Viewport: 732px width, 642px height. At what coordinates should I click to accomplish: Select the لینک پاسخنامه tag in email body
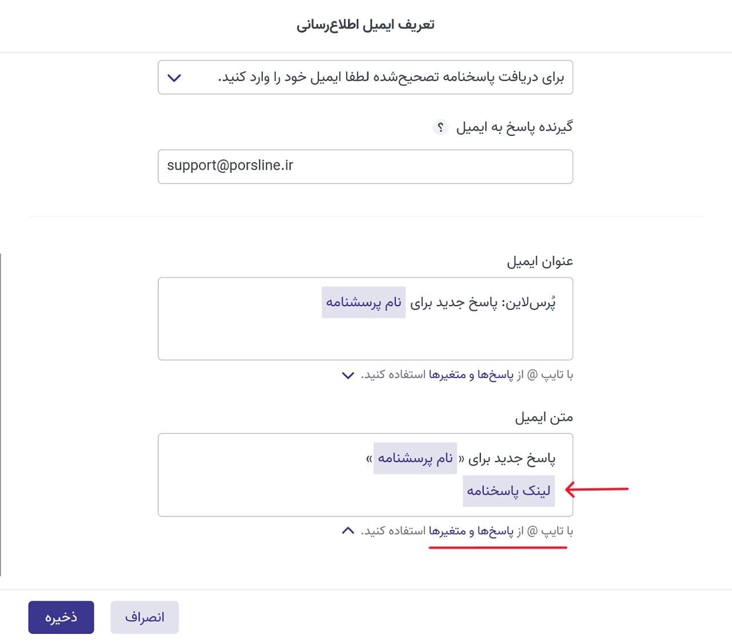pyautogui.click(x=508, y=491)
